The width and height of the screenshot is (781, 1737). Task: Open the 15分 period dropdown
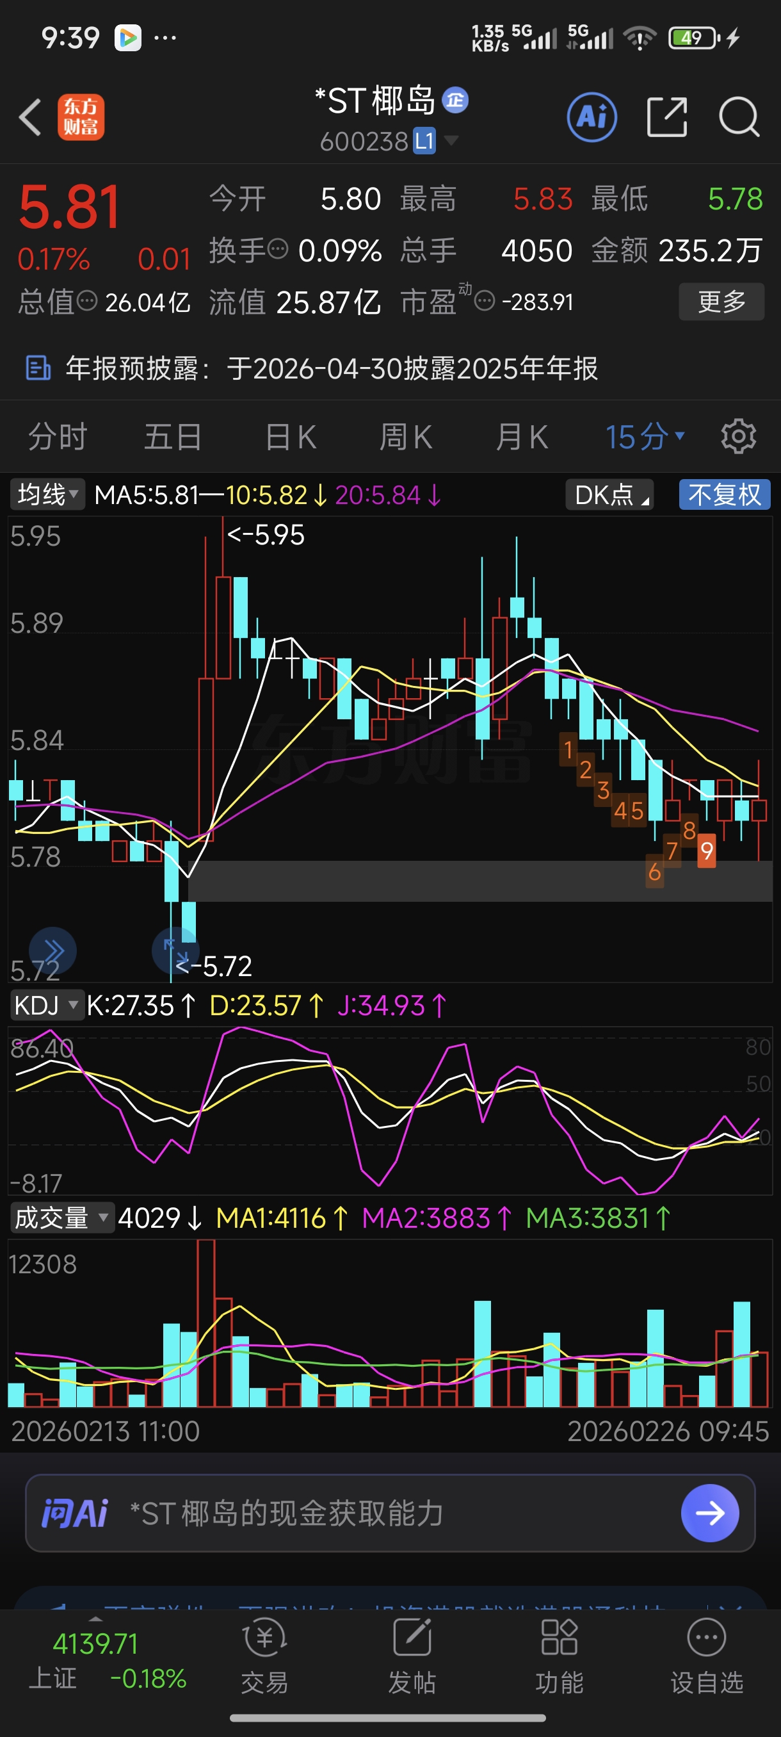point(645,436)
